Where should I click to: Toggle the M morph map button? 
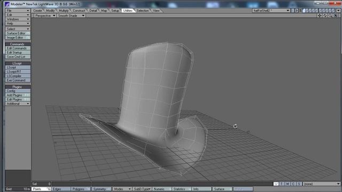click(287, 184)
